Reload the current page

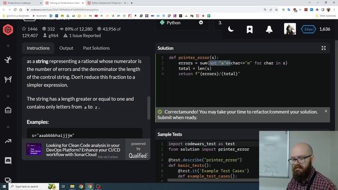15,9
